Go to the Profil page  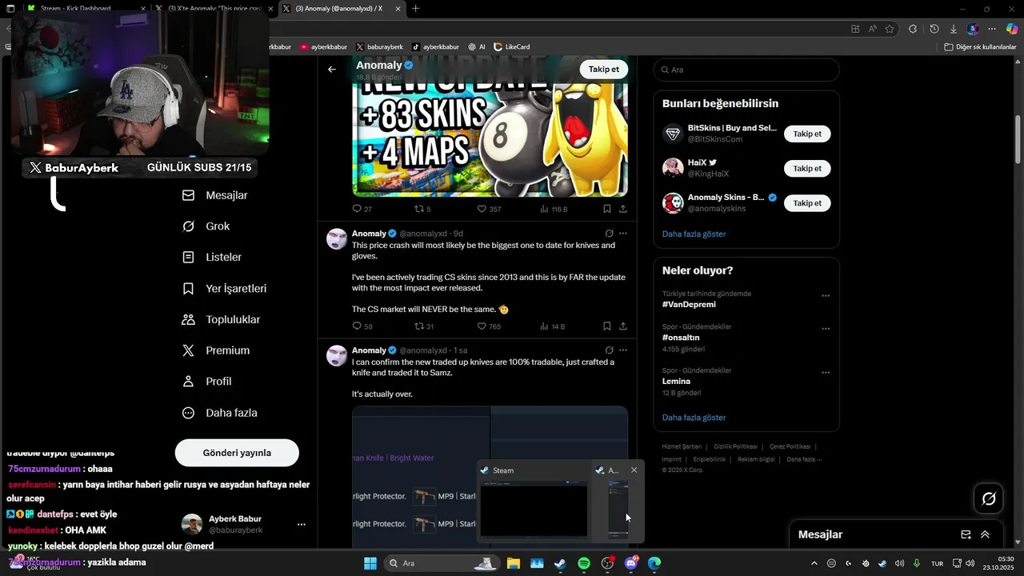click(207, 382)
